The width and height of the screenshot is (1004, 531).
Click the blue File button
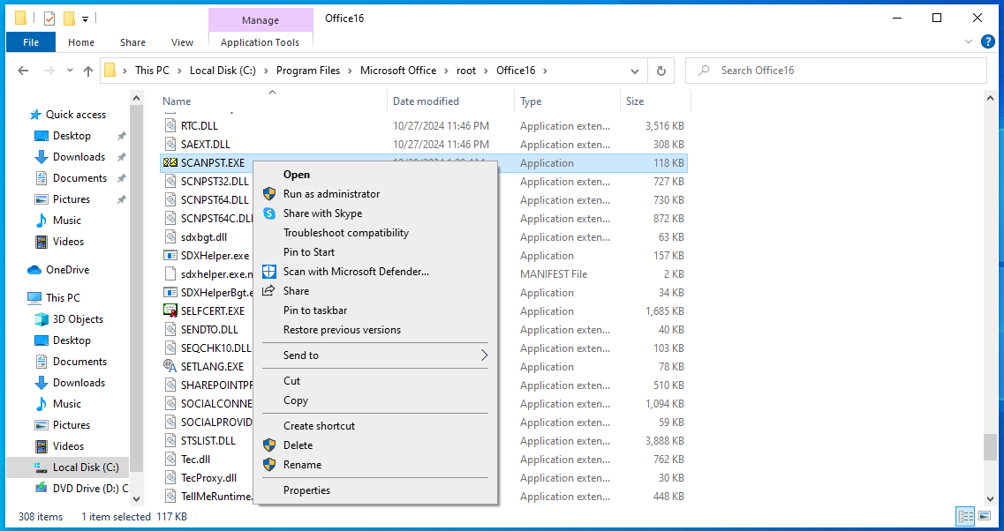click(31, 42)
